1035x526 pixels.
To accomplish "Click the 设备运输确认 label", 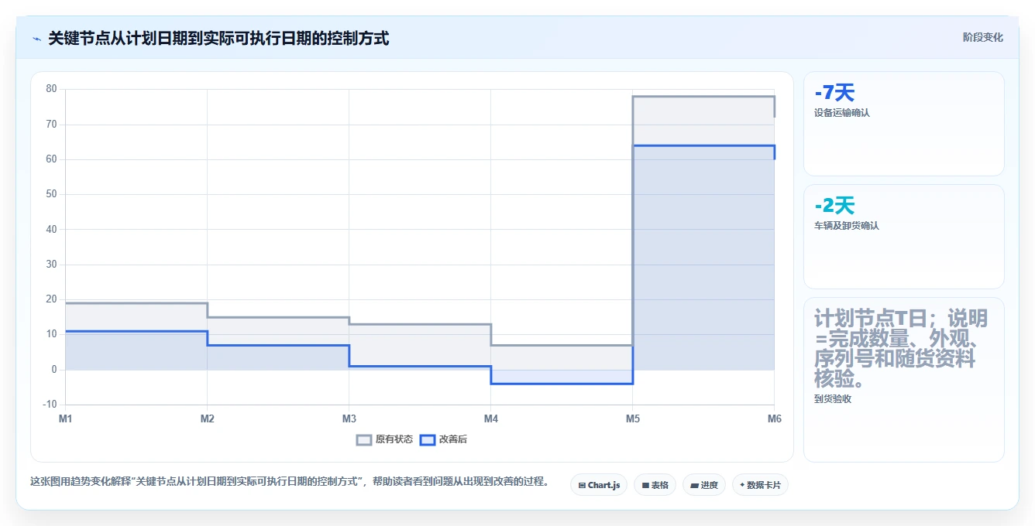I will pyautogui.click(x=842, y=113).
